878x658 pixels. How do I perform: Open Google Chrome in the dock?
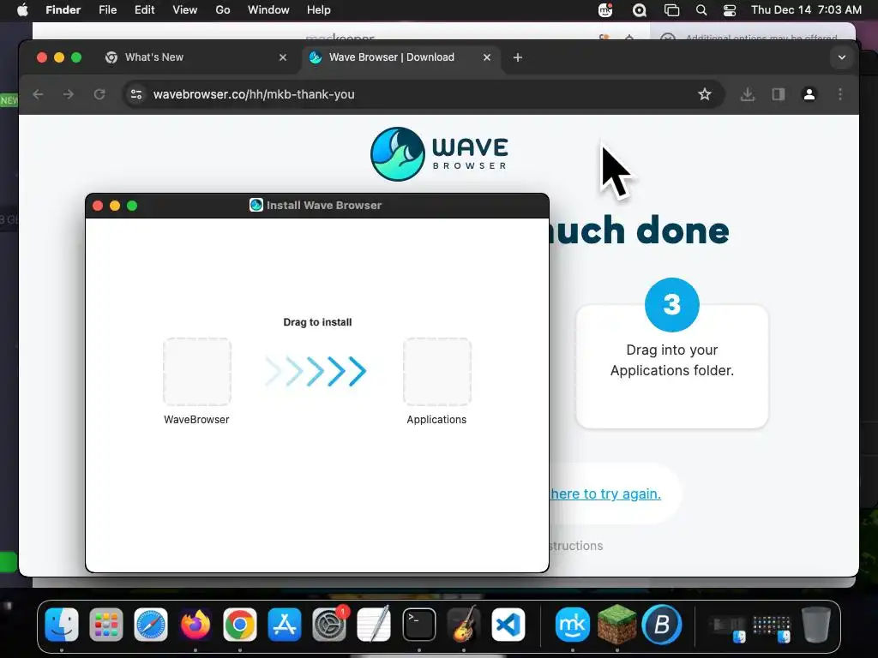click(240, 625)
